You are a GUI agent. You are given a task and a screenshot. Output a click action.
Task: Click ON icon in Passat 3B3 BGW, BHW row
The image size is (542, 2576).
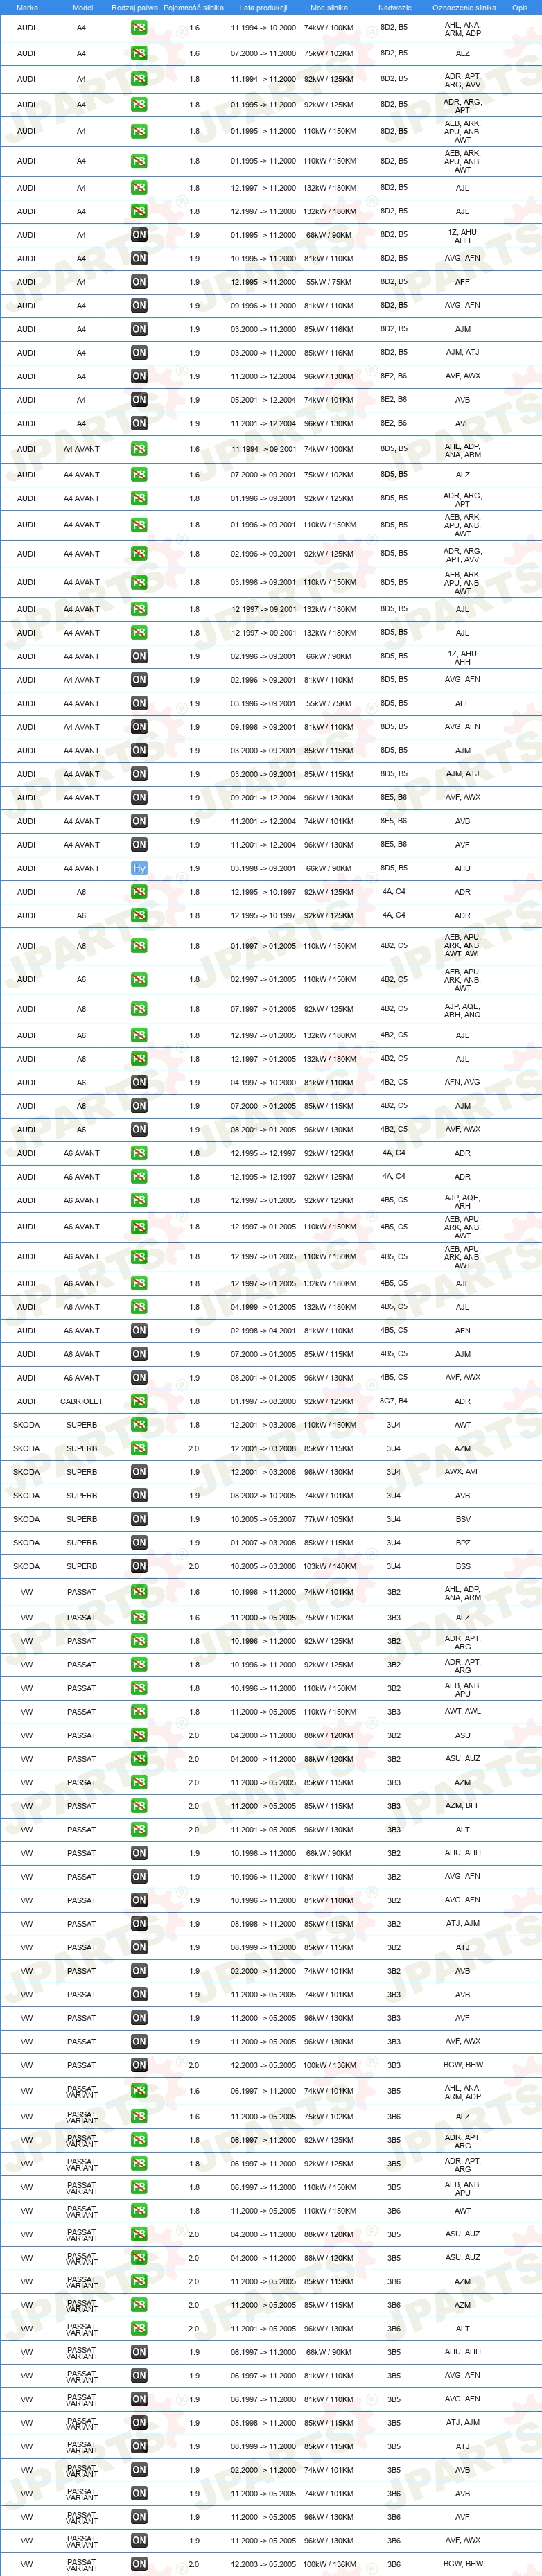[x=139, y=2065]
